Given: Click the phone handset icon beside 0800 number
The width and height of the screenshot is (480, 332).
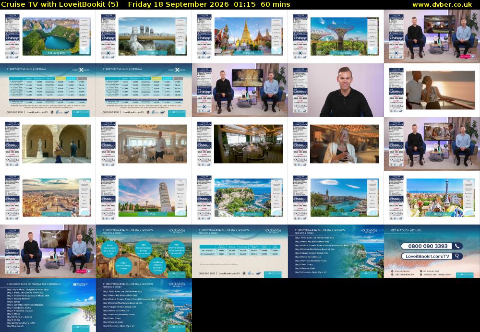Looking at the screenshot, I should pos(457,246).
